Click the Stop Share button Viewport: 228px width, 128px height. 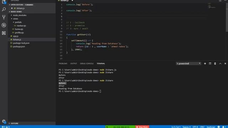[142, 127]
